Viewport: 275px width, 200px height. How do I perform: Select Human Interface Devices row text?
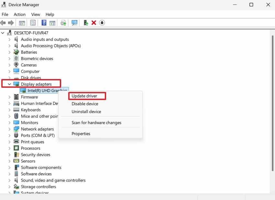click(x=39, y=104)
